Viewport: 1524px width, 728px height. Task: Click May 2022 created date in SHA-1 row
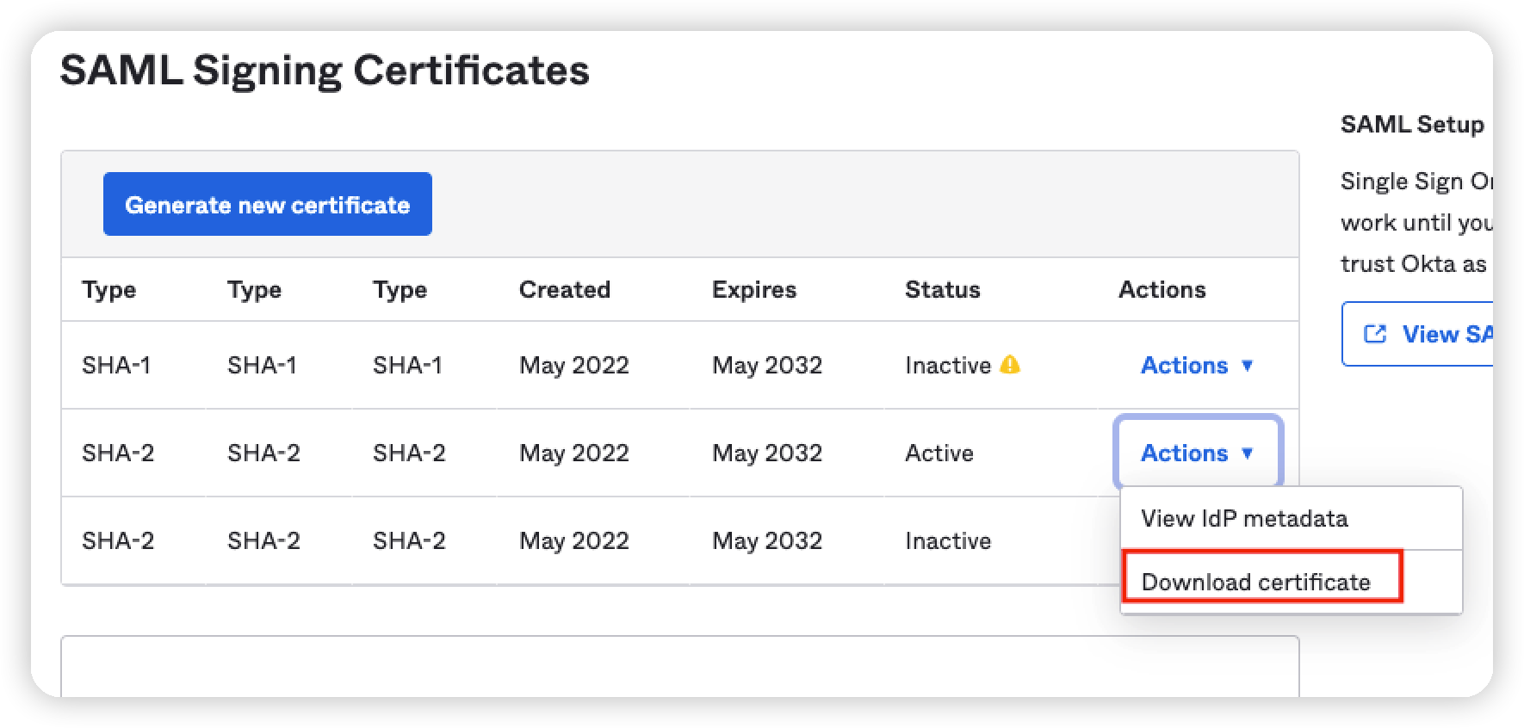573,366
